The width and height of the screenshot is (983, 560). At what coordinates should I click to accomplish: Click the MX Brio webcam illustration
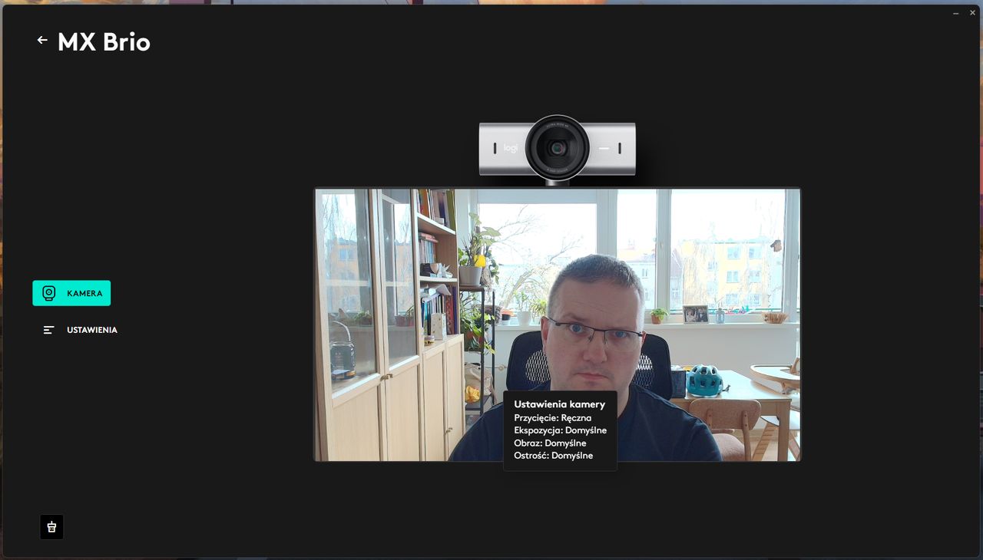(x=558, y=149)
